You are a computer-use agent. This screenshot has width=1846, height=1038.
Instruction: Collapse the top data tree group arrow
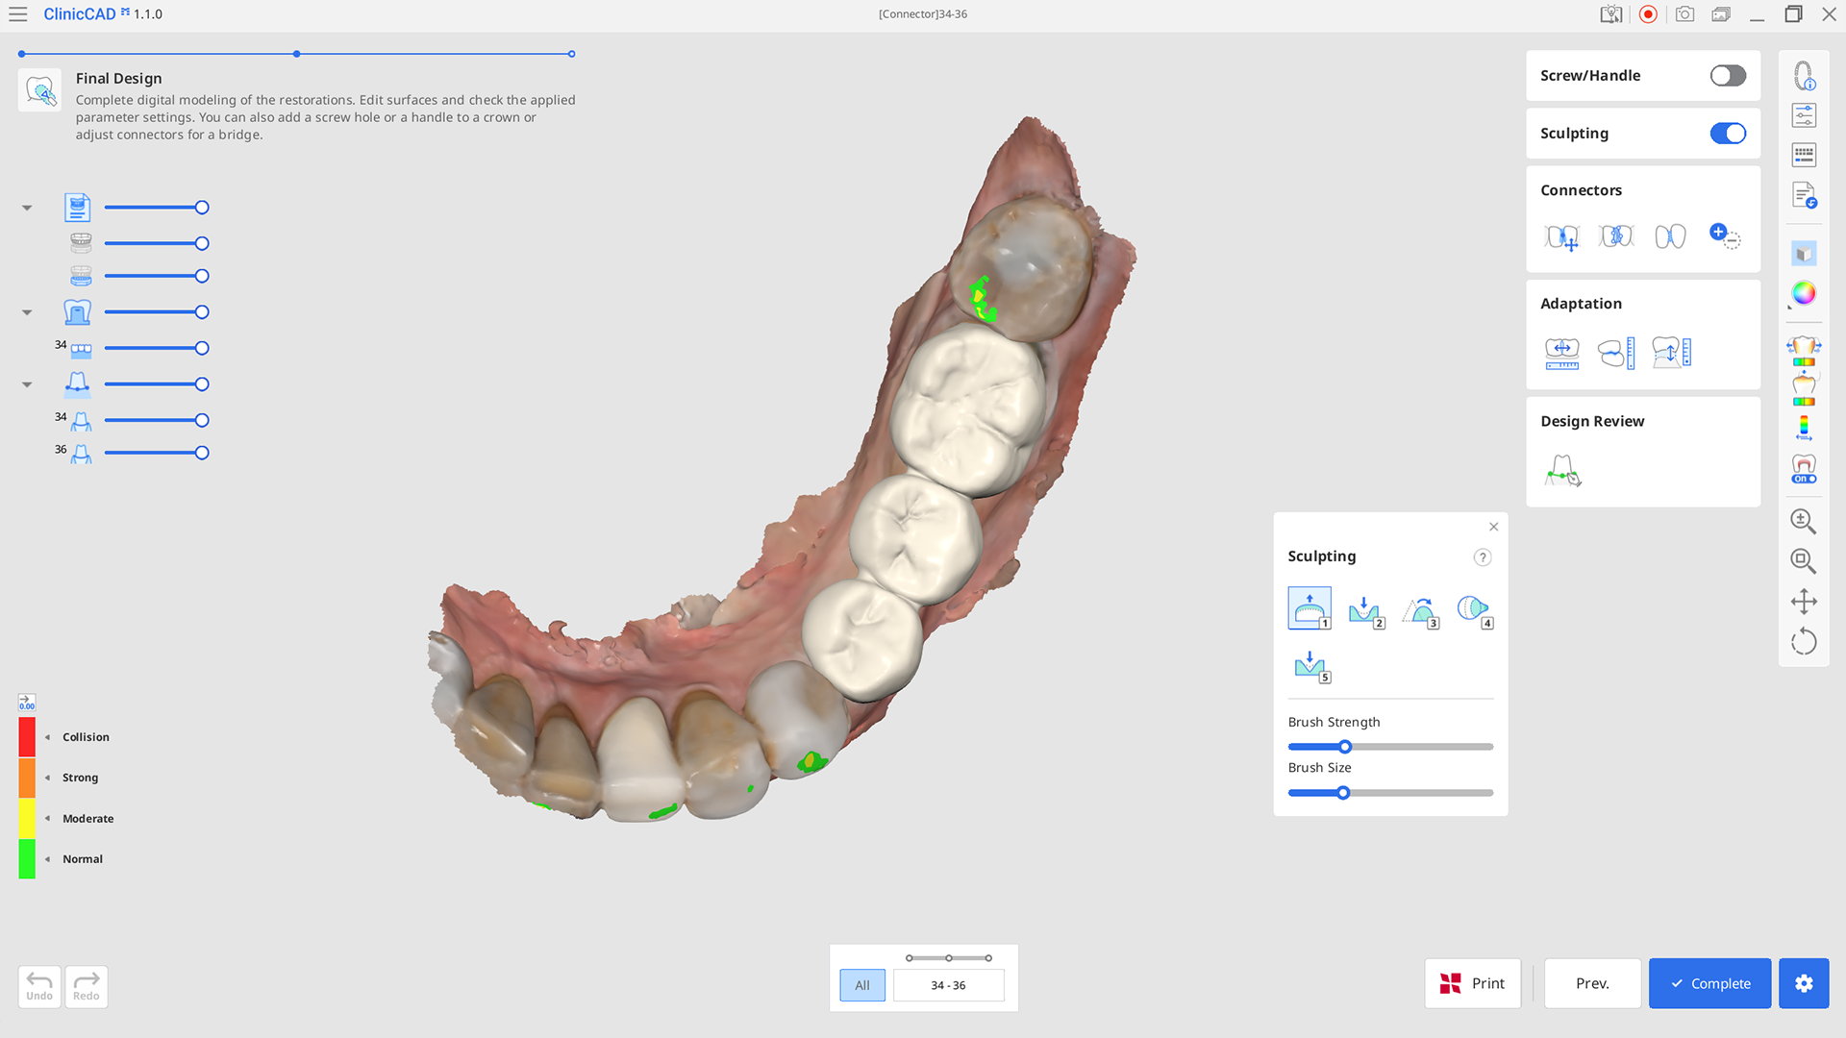pyautogui.click(x=27, y=208)
